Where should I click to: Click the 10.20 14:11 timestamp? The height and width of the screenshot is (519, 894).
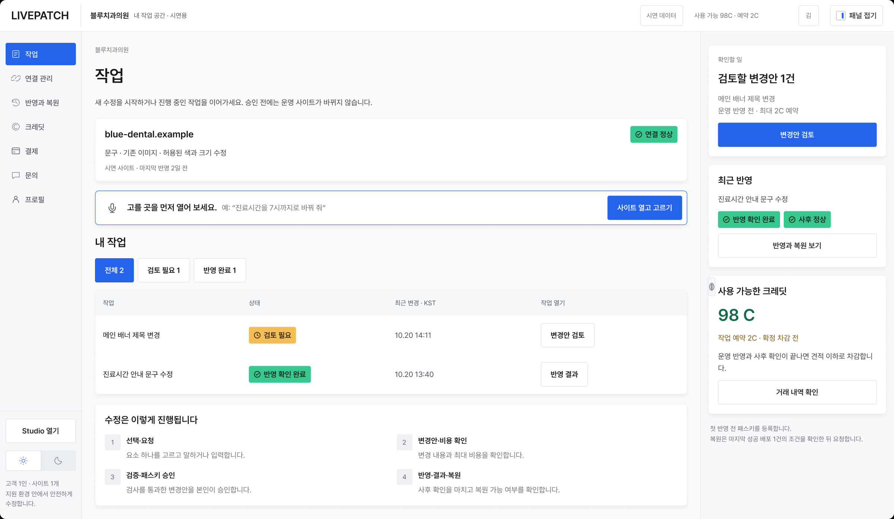coord(413,335)
